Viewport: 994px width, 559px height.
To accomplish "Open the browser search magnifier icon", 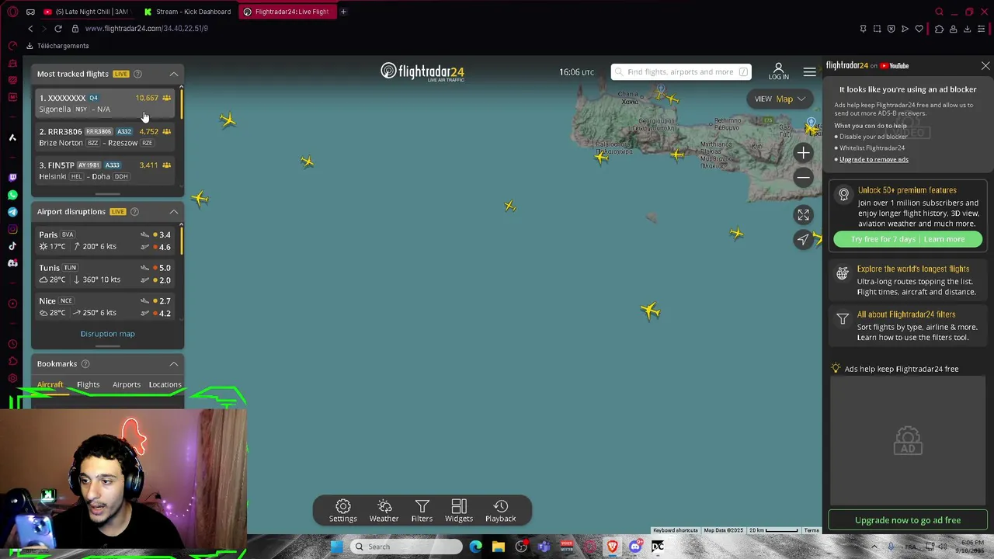I will coord(939,12).
